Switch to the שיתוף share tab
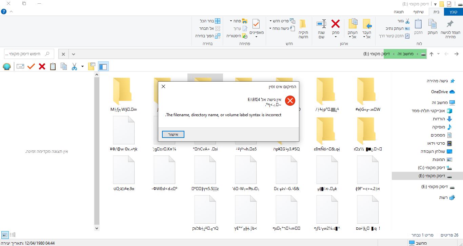This screenshot has height=246, width=463. coord(418,12)
